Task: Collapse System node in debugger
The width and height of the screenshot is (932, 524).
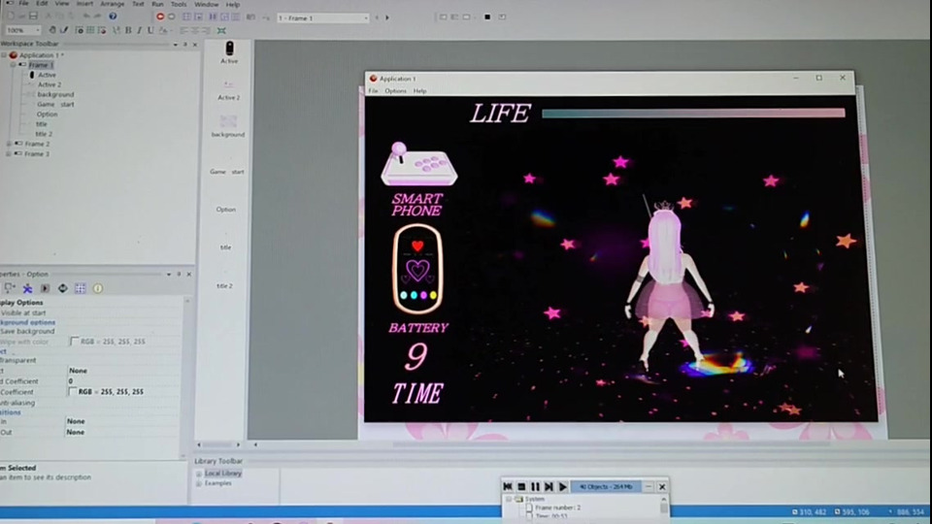Action: (510, 499)
